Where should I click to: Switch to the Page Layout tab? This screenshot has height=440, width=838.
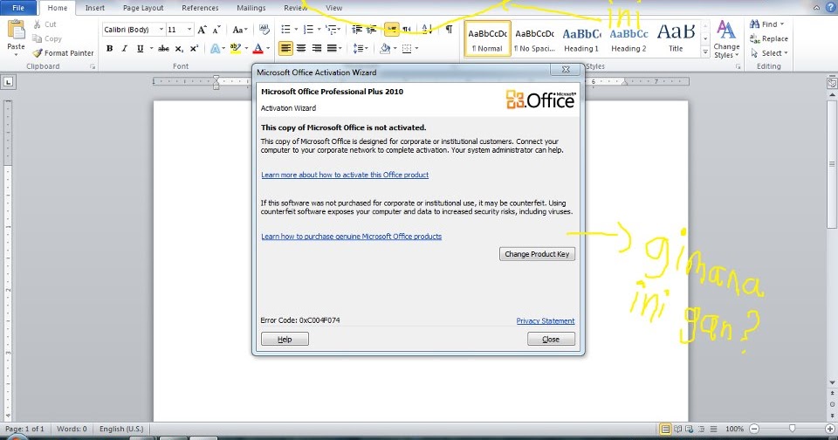click(x=143, y=8)
